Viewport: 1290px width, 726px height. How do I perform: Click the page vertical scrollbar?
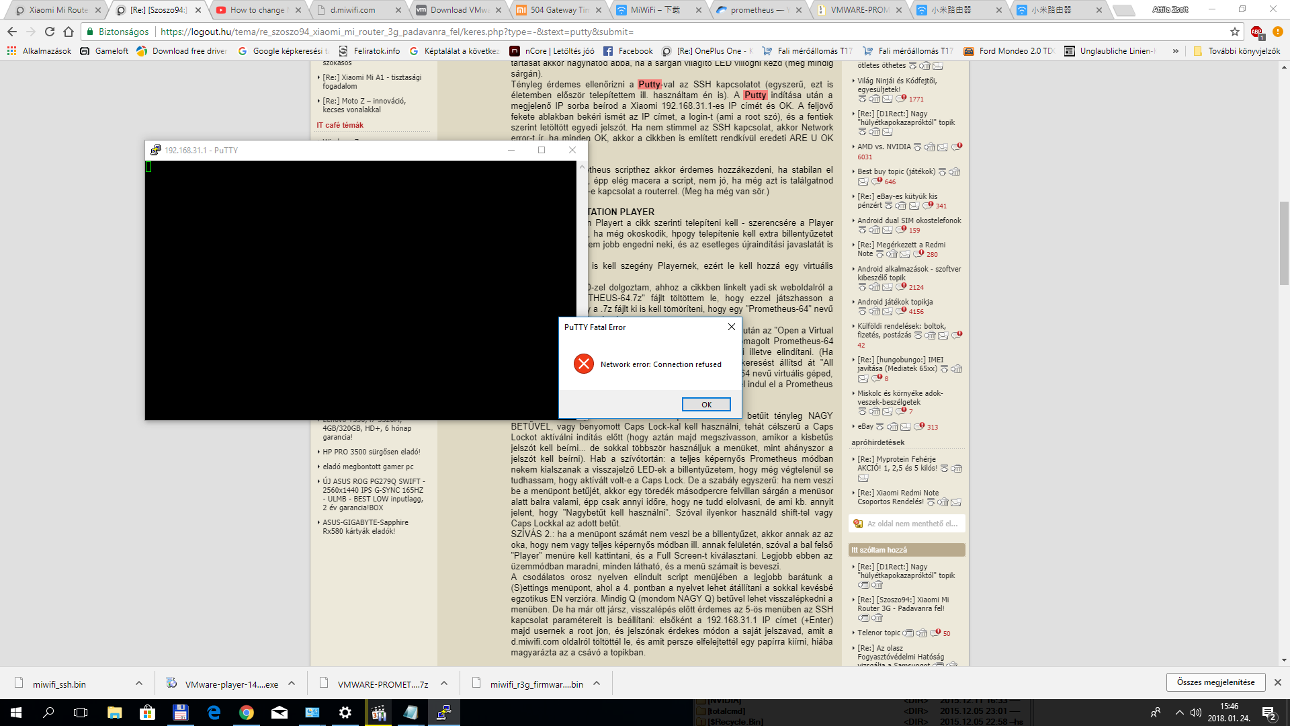tap(1284, 243)
